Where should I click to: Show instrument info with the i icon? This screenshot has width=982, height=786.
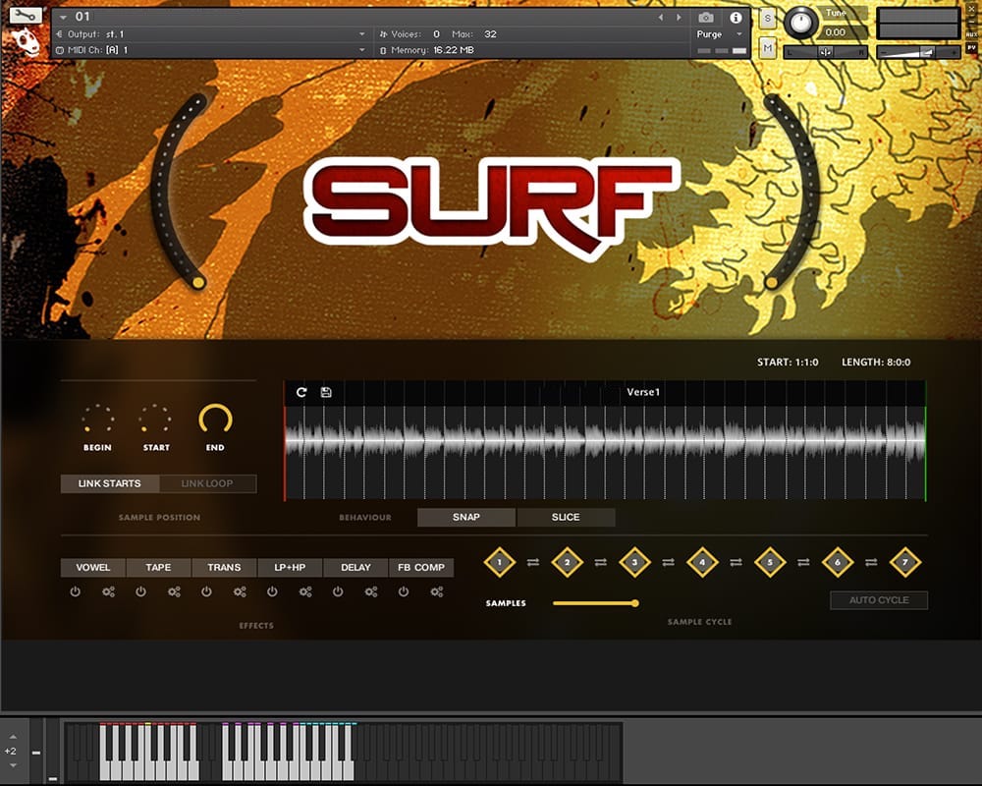[x=736, y=18]
